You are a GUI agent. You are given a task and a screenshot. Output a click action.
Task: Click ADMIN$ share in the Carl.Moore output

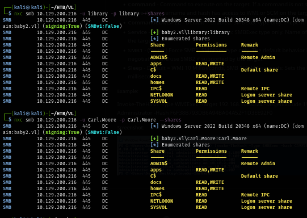click(x=159, y=163)
